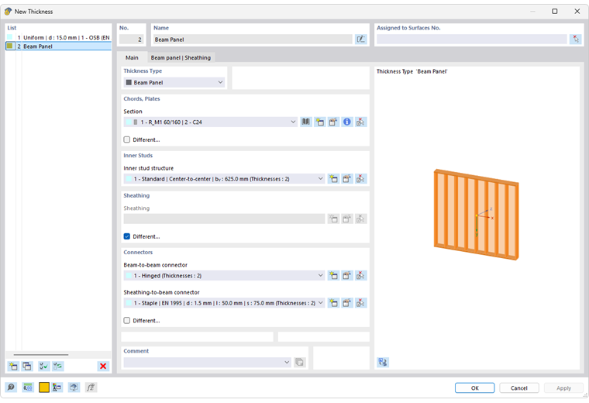Maximize the New Thickness window
Viewport: 589px width, 403px height.
click(554, 12)
